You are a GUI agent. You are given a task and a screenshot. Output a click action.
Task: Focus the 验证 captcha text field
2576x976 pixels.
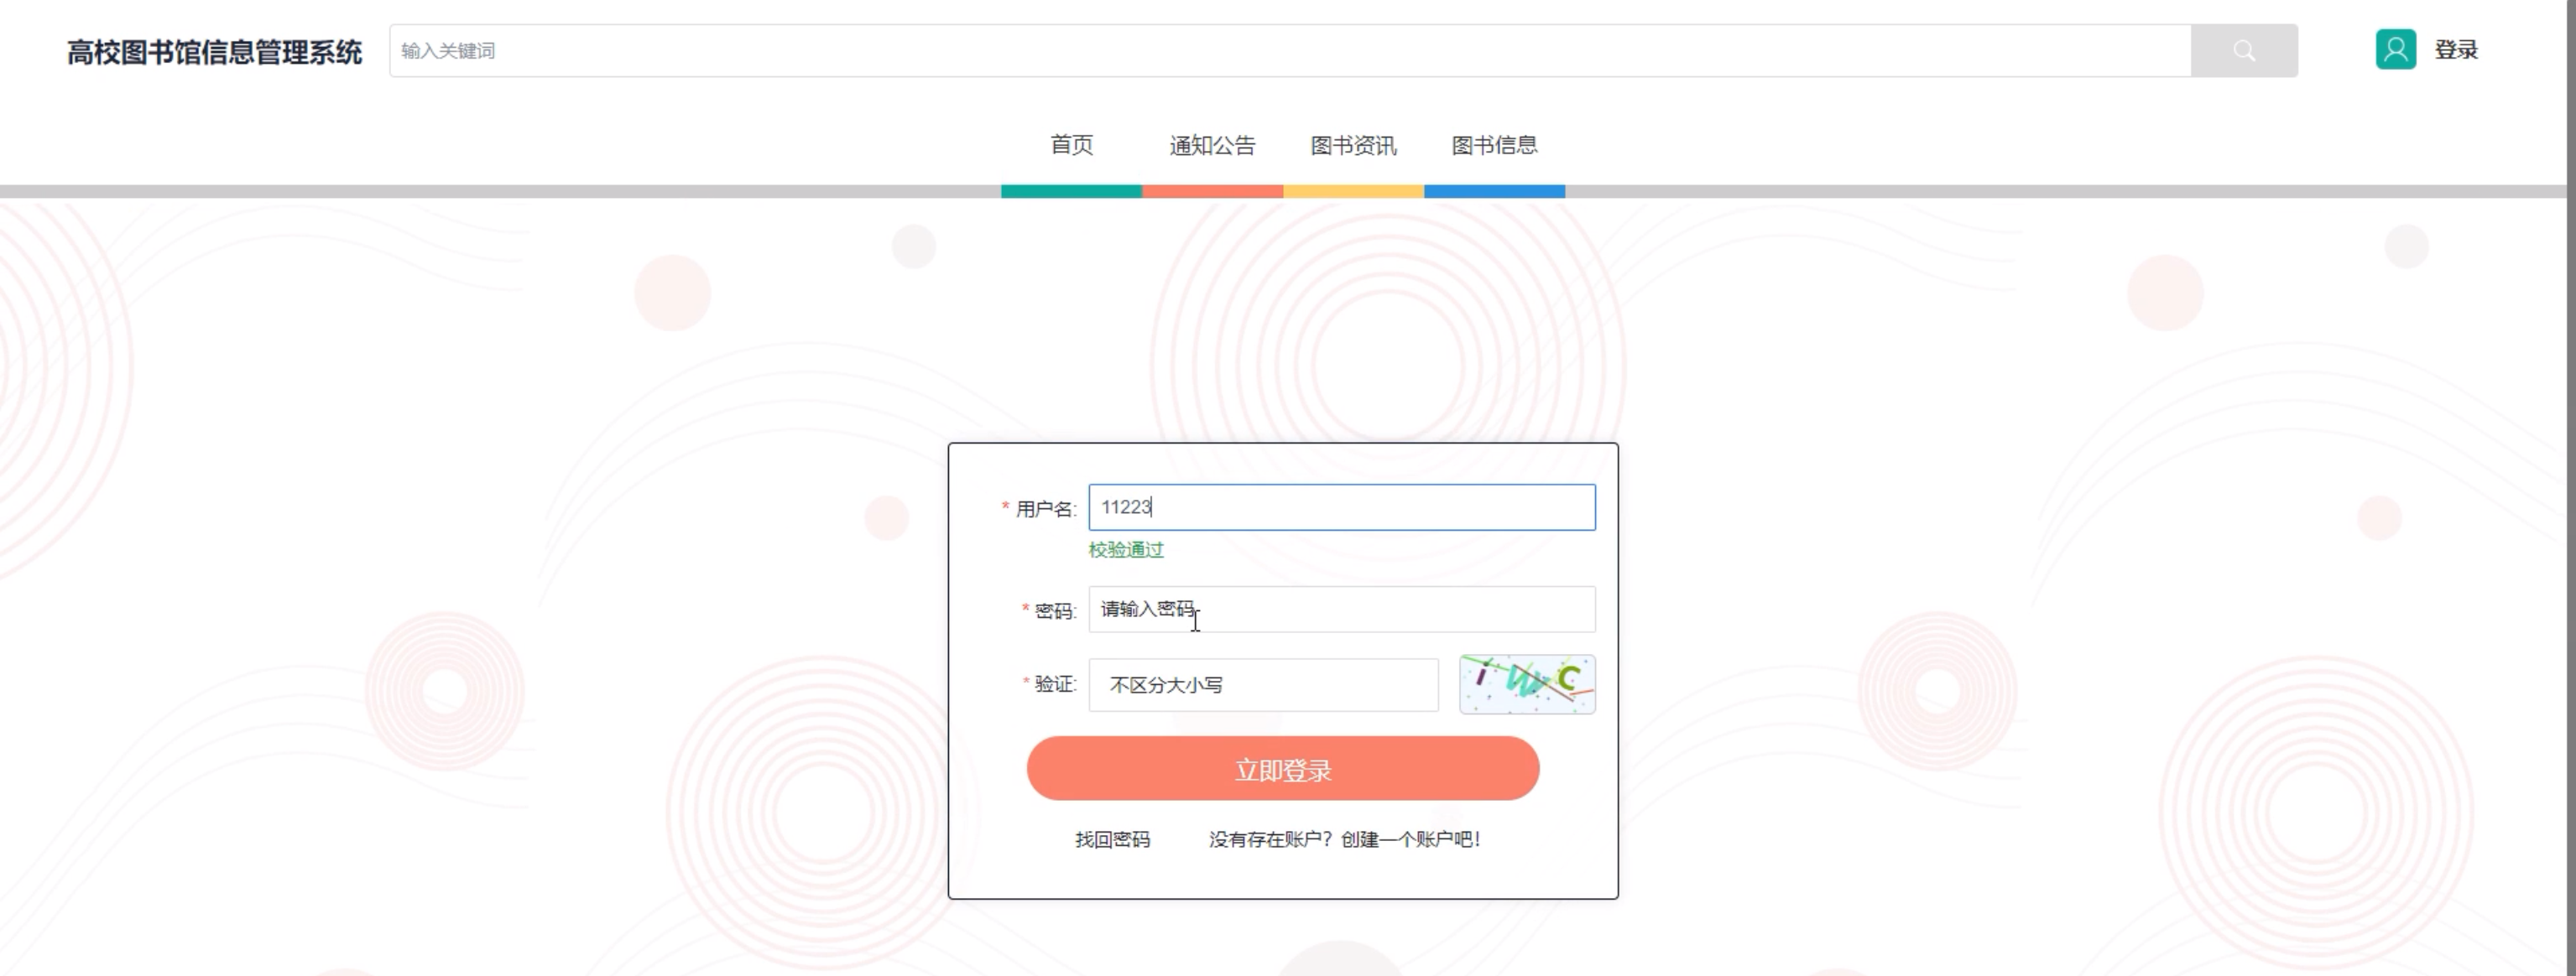pyautogui.click(x=1262, y=685)
